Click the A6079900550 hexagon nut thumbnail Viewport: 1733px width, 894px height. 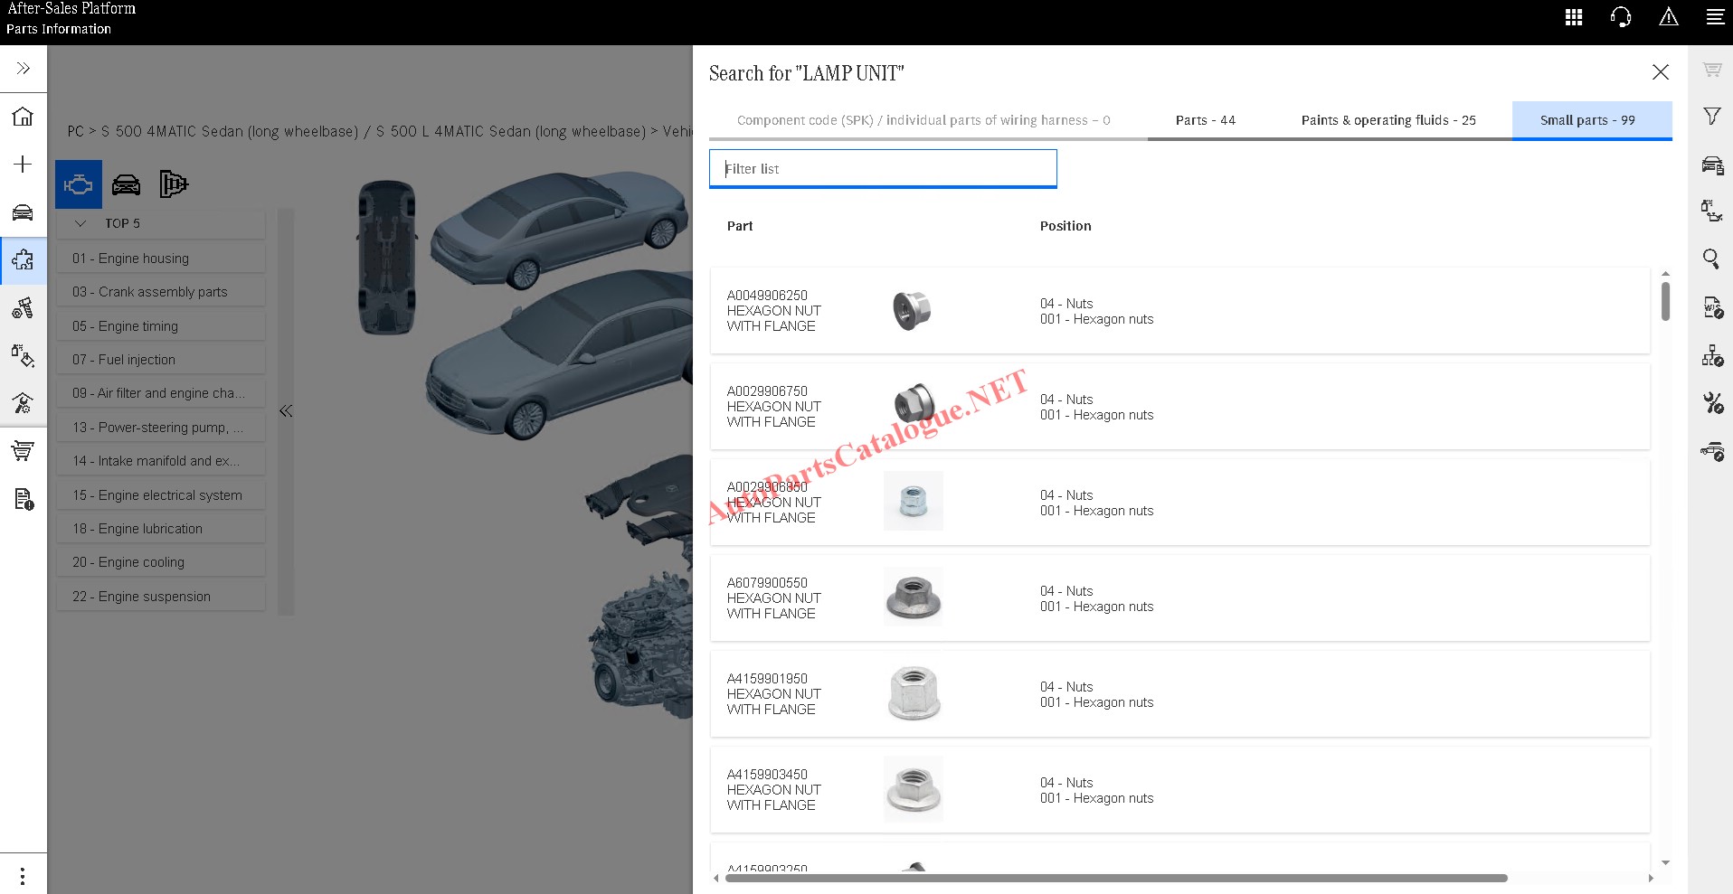click(x=913, y=598)
